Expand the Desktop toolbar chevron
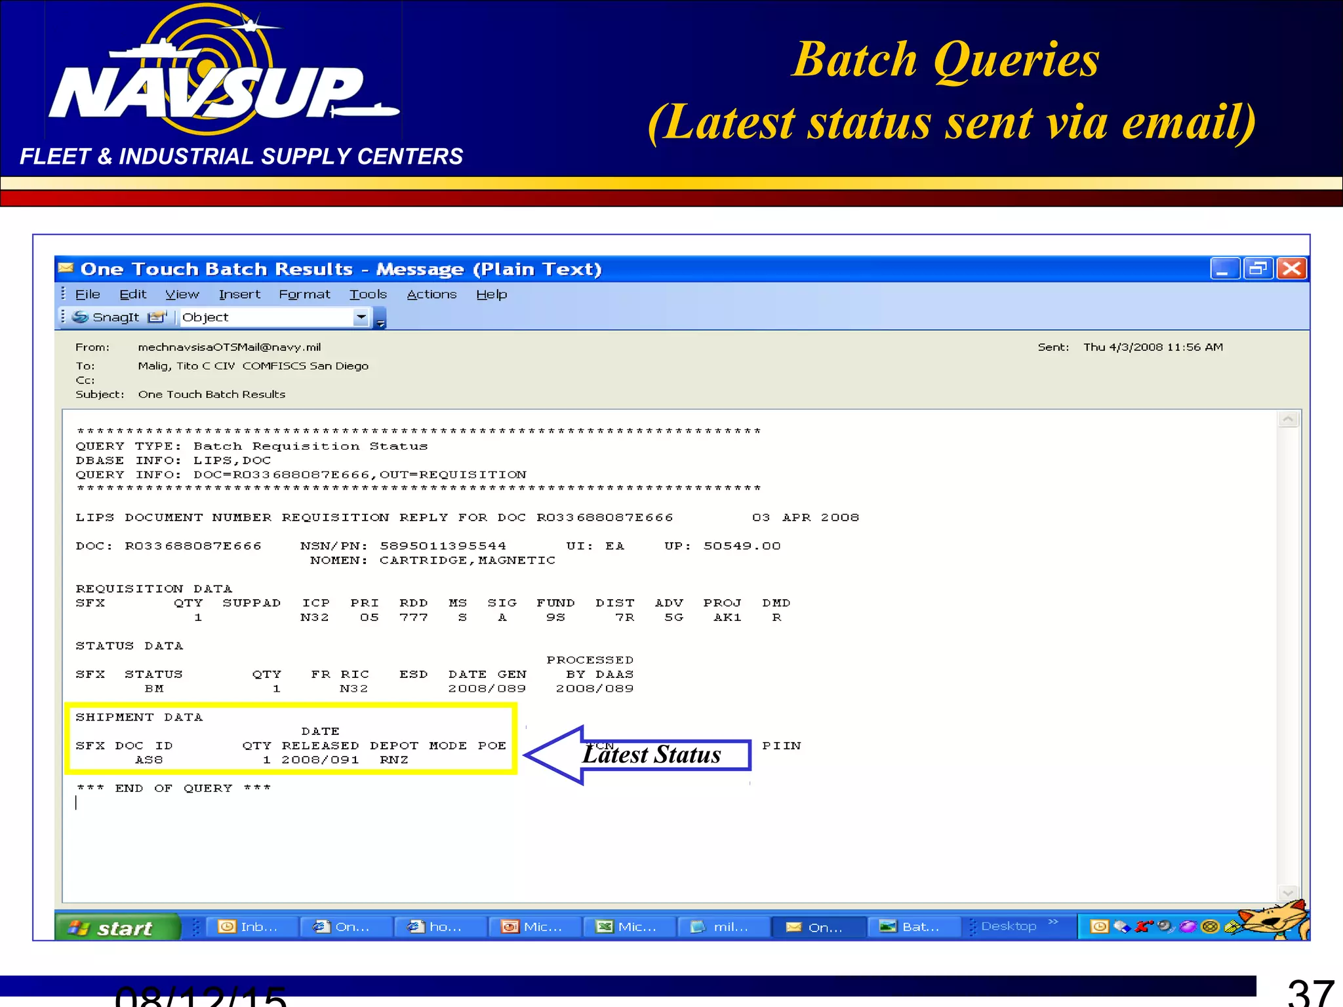1343x1007 pixels. [1053, 922]
